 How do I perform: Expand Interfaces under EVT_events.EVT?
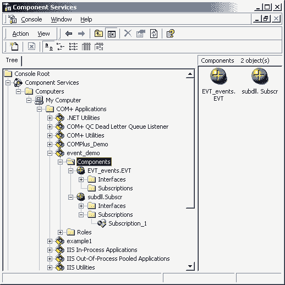click(81, 179)
